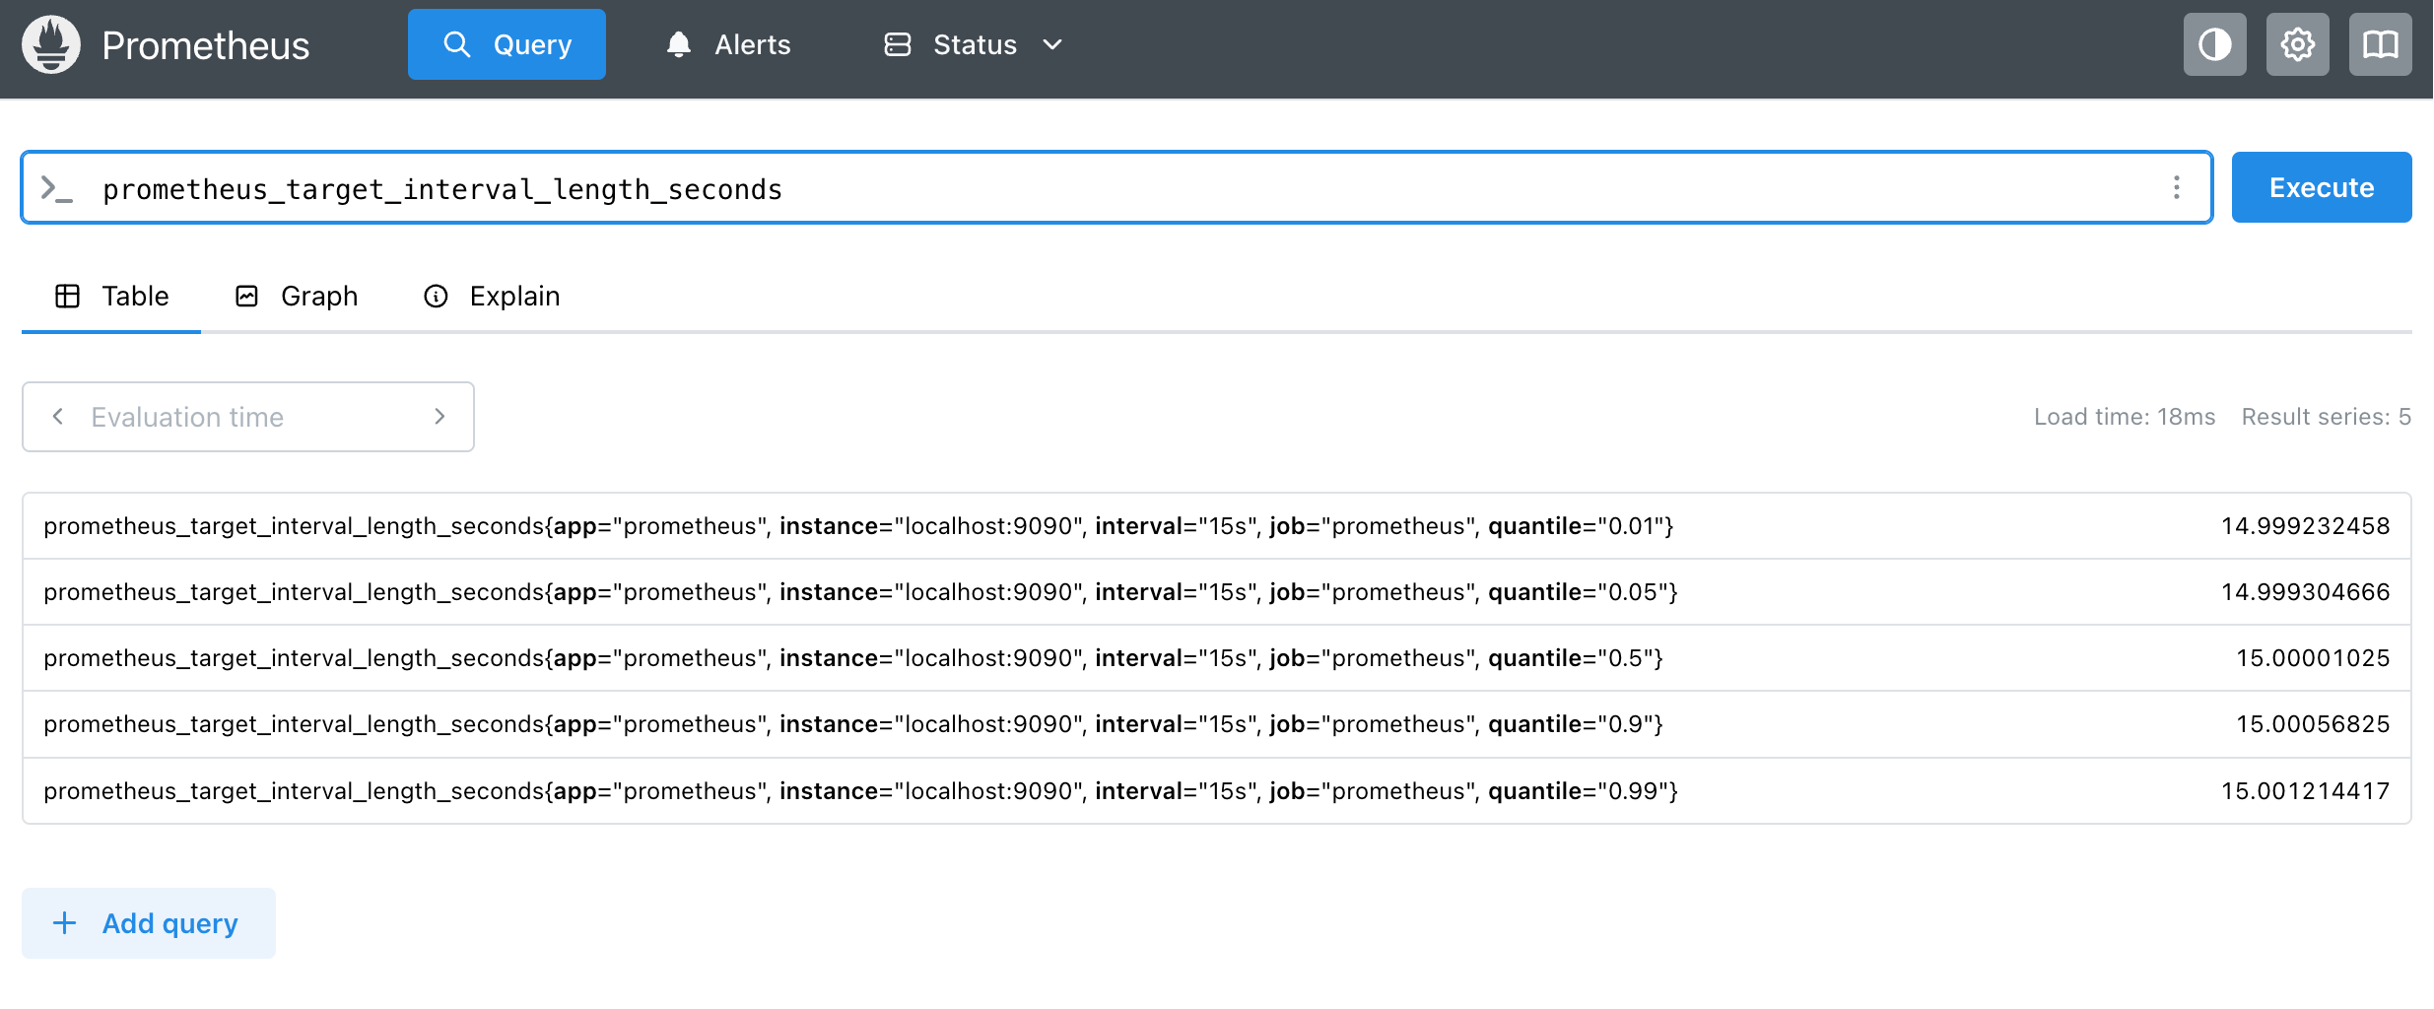This screenshot has width=2434, height=1009.
Task: Focus the Evaluation time input field
Action: [248, 417]
